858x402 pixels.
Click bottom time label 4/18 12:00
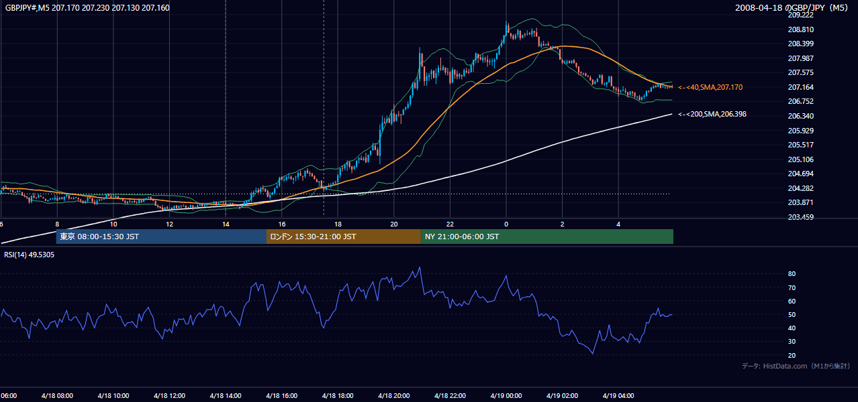(169, 396)
